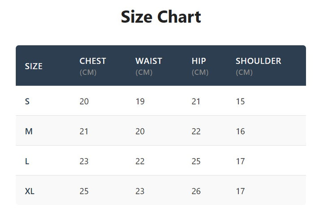Click waist value 23 in XL row
This screenshot has width=323, height=220.
click(140, 191)
